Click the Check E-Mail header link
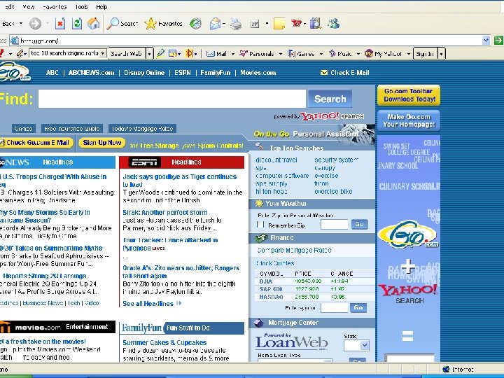The height and width of the screenshot is (378, 504). [x=345, y=73]
